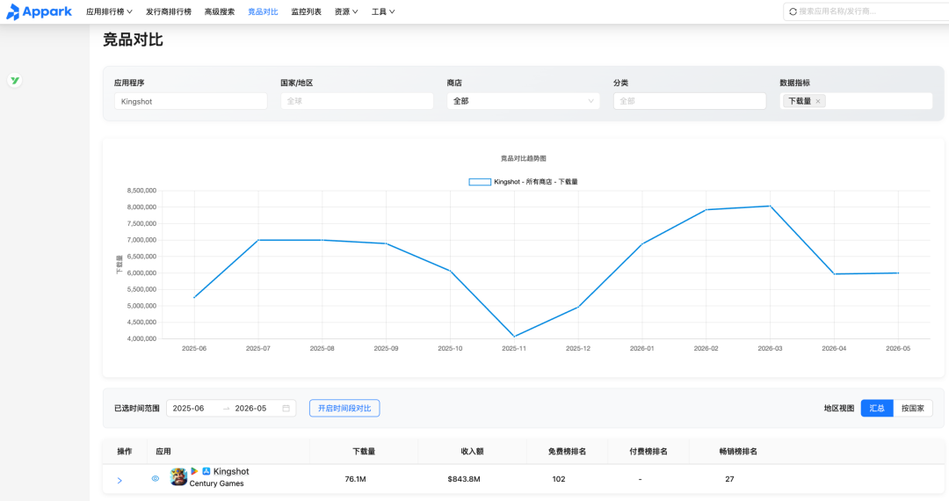The width and height of the screenshot is (949, 501).
Task: Open the 工具 dropdown menu
Action: click(383, 11)
